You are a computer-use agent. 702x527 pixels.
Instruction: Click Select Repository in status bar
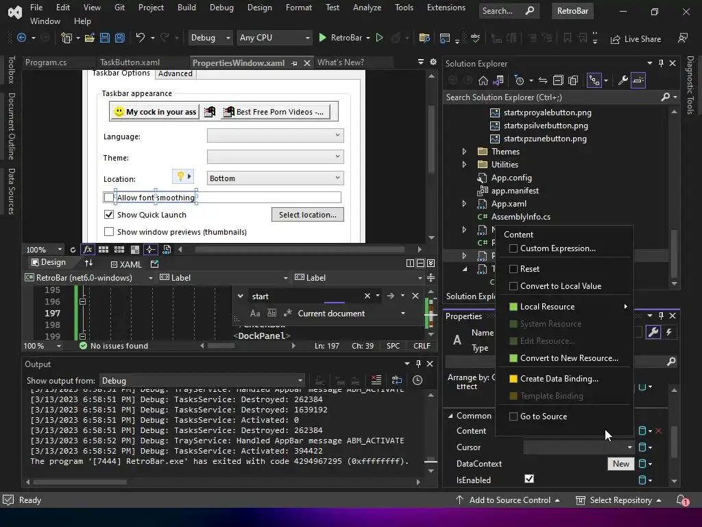click(x=619, y=500)
